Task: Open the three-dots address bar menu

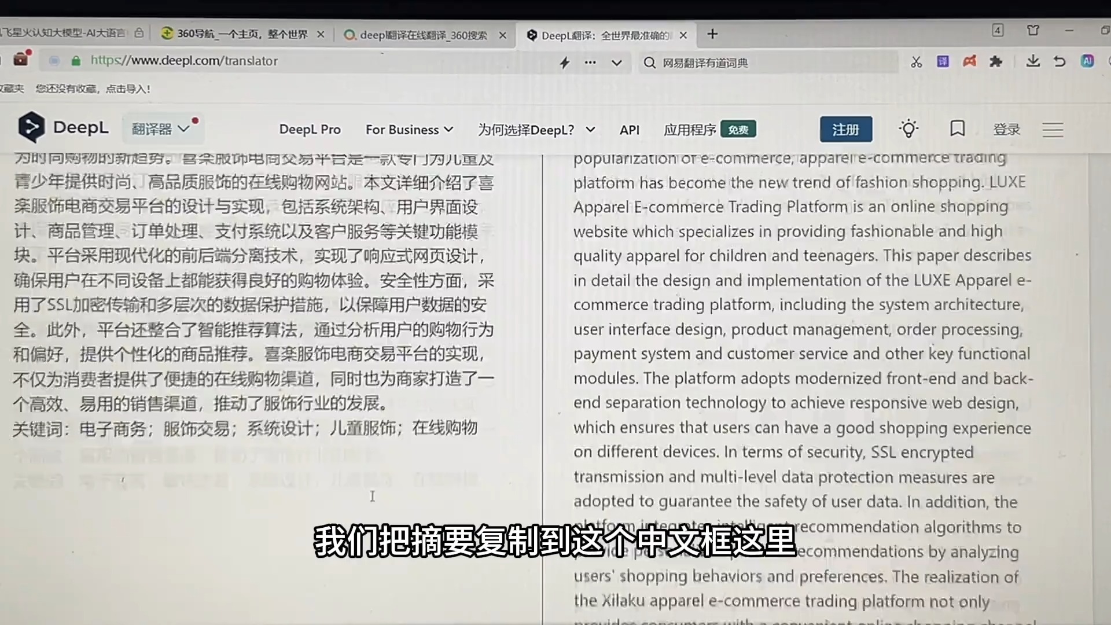Action: tap(590, 62)
